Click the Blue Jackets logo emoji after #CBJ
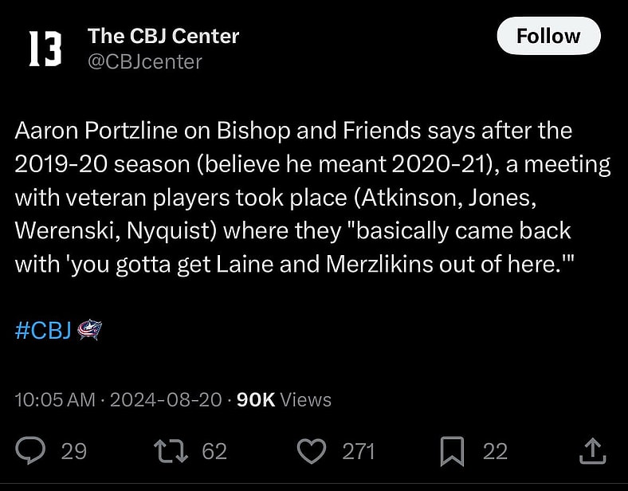This screenshot has width=628, height=491. tap(88, 332)
